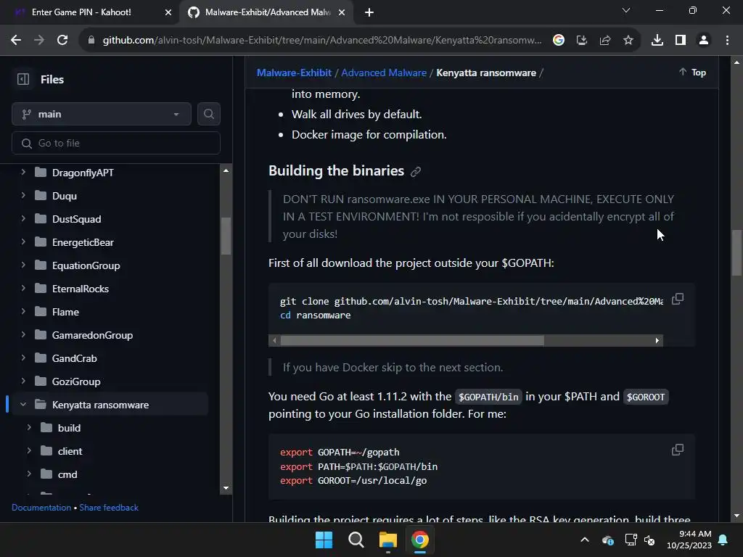Copy the git clone code snippet
This screenshot has height=557, width=743.
point(678,299)
